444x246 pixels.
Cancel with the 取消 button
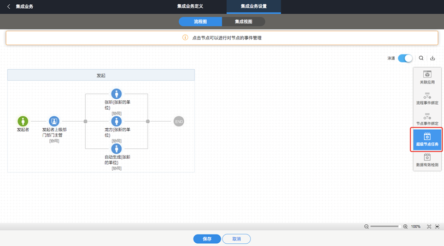click(236, 239)
